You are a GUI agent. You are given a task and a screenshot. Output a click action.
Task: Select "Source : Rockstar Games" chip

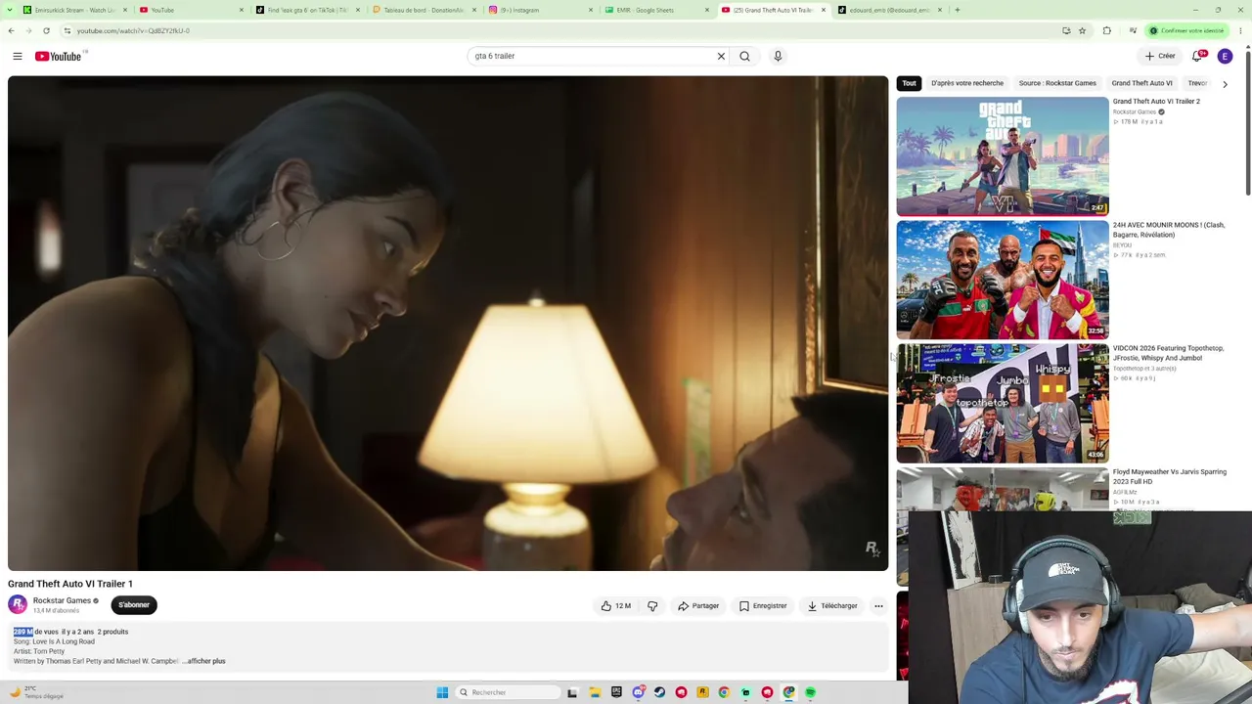pos(1057,83)
